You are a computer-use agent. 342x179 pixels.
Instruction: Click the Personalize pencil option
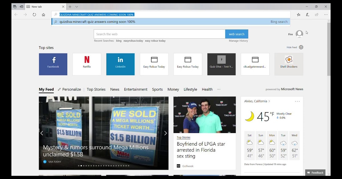[x=69, y=89]
